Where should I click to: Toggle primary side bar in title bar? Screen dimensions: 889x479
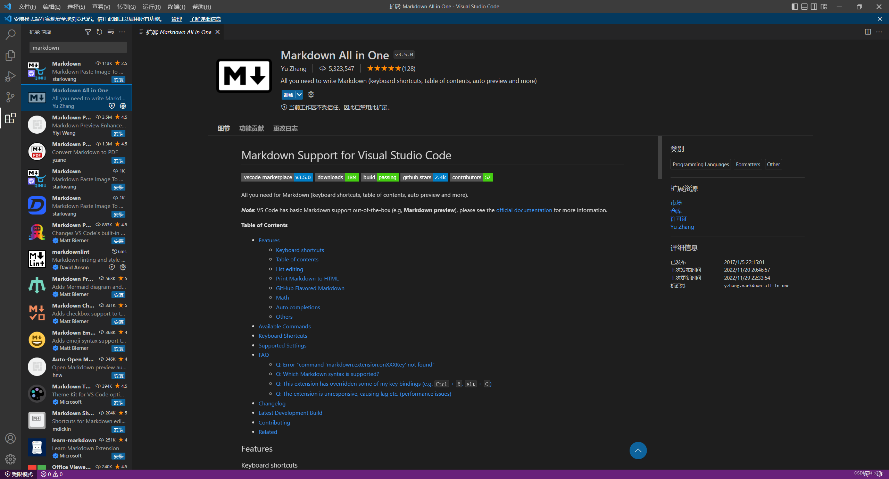tap(795, 7)
